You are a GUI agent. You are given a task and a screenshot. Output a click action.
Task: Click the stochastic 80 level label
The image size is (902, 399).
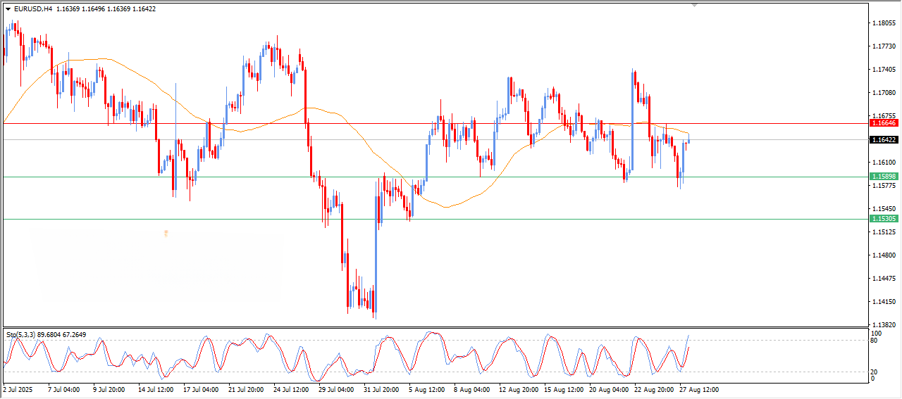(x=875, y=341)
